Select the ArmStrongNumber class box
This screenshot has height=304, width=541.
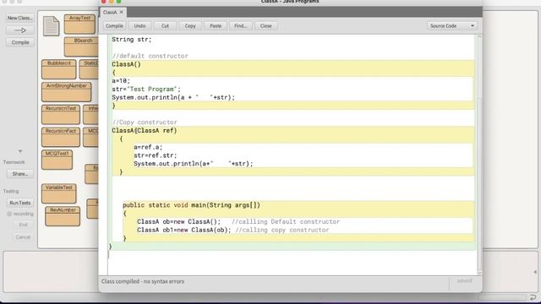(67, 92)
